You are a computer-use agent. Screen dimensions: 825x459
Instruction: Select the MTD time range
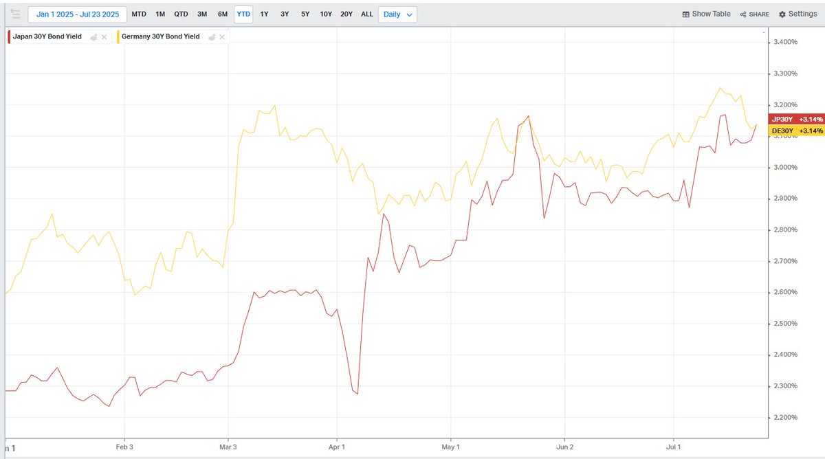point(139,14)
